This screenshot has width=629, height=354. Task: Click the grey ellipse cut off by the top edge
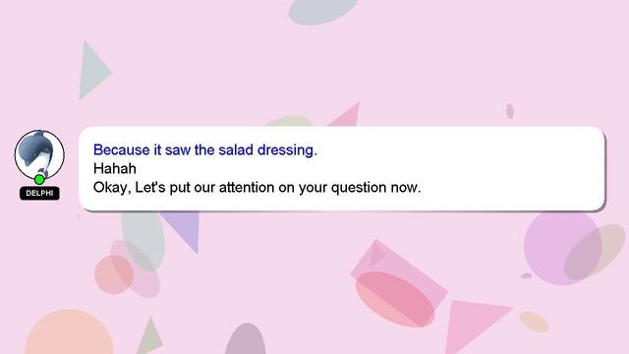(322, 11)
